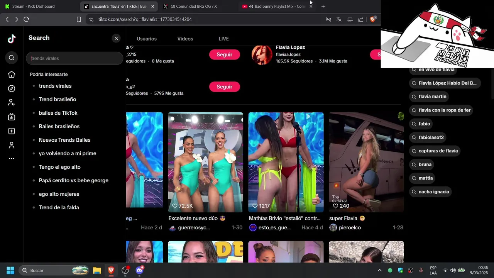The width and height of the screenshot is (494, 278).
Task: Search related: capturas de flavia
Action: (436, 151)
